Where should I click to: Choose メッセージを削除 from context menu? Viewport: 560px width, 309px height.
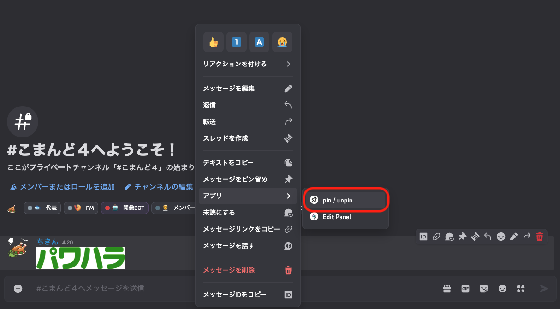pyautogui.click(x=248, y=270)
